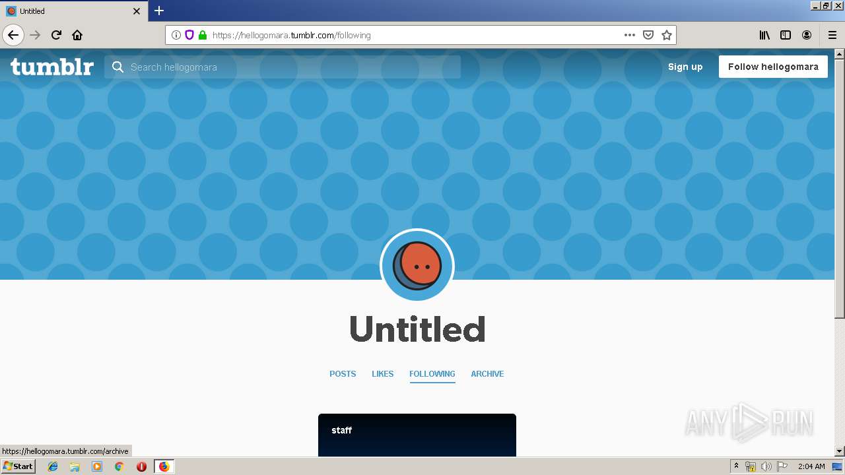
Task: Go back to the previous page
Action: pos(13,35)
